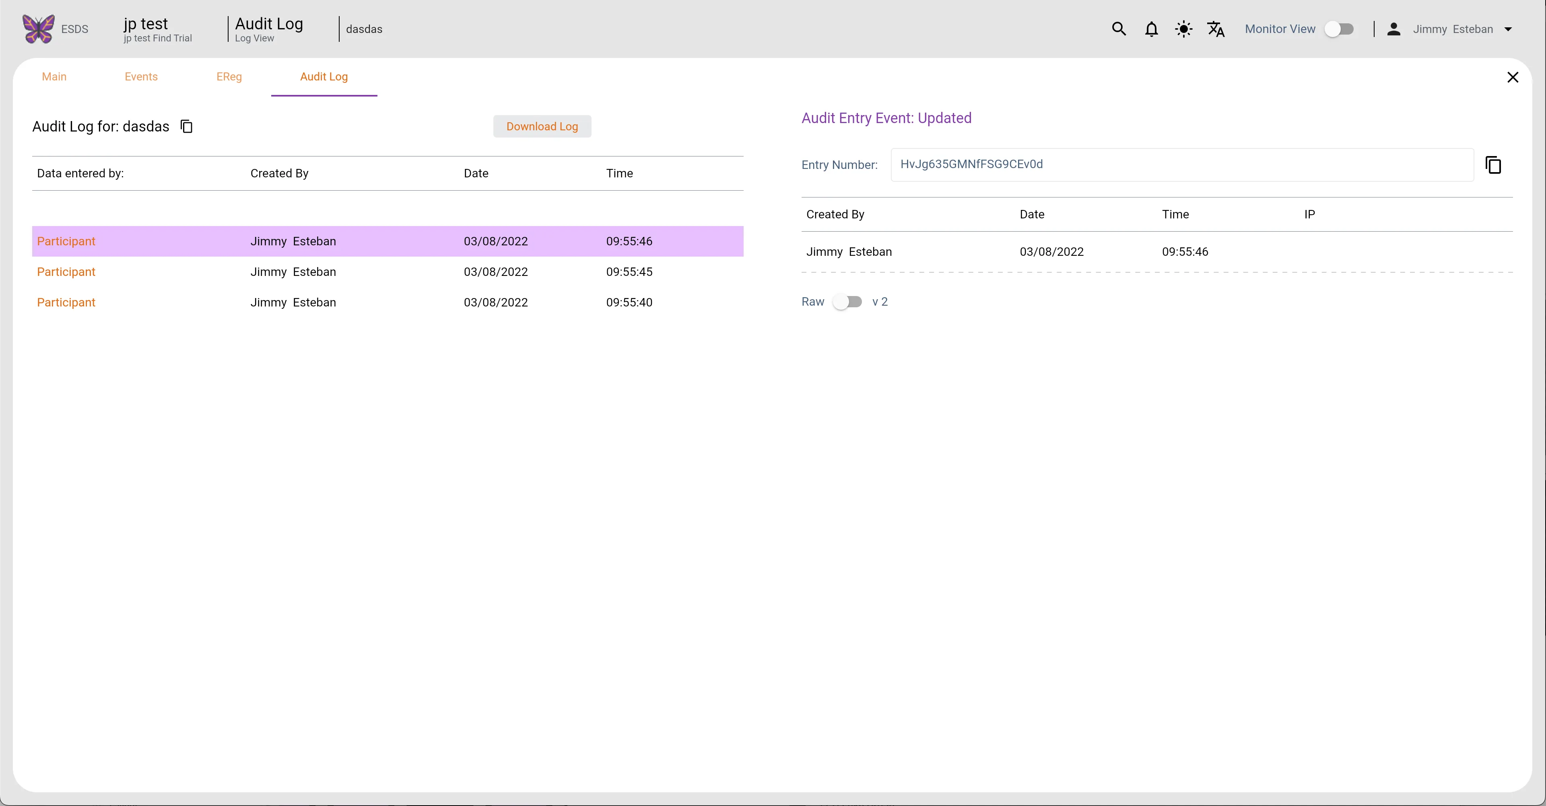1546x806 pixels.
Task: Click time 09:55:46 in entry details
Action: 1185,252
